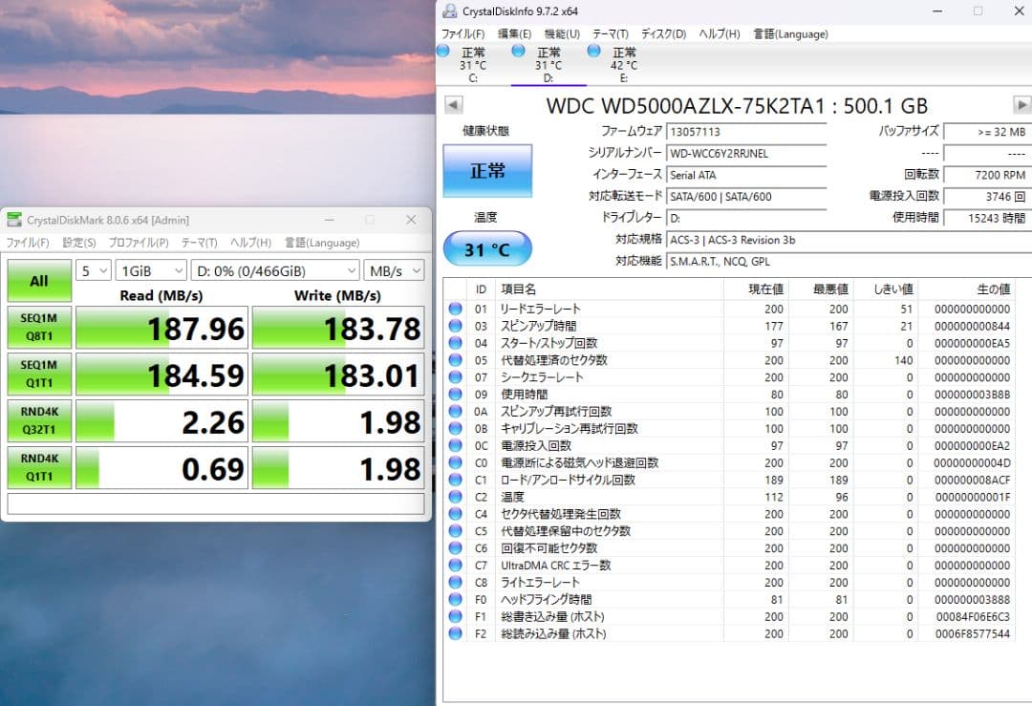Viewport: 1032px width, 706px height.
Task: Click the blue health dot beside リードエラーレート
Action: 453,307
